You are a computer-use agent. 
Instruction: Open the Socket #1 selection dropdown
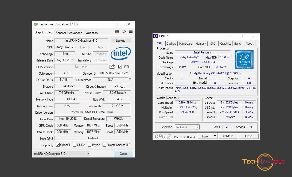coord(187,127)
